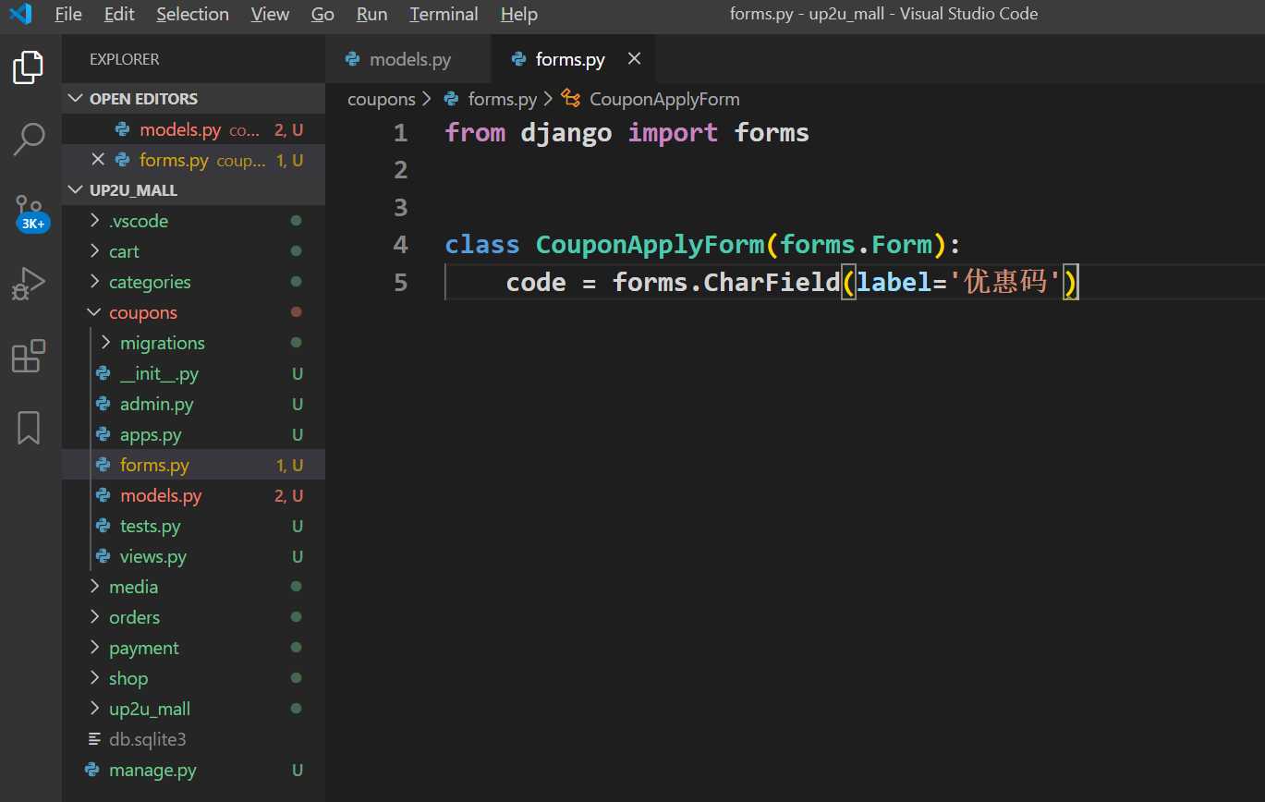Open the Run and Debug view
Image resolution: width=1265 pixels, height=802 pixels.
[29, 284]
